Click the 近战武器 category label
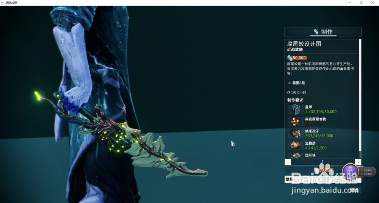 click(x=295, y=50)
